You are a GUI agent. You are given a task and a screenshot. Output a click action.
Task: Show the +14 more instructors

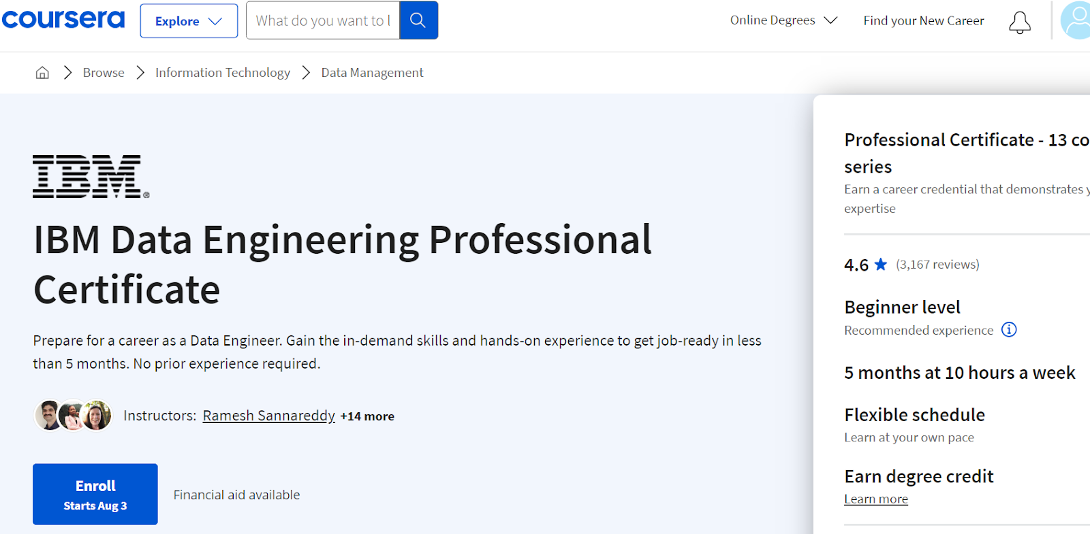(x=367, y=416)
